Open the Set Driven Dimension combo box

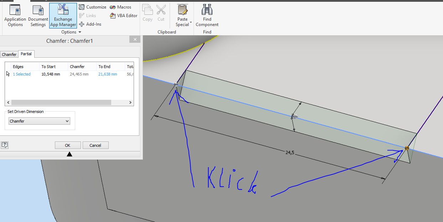click(39, 121)
